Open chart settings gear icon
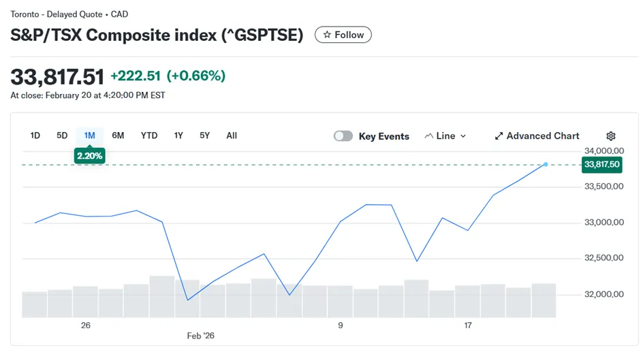643x348 pixels. 610,136
